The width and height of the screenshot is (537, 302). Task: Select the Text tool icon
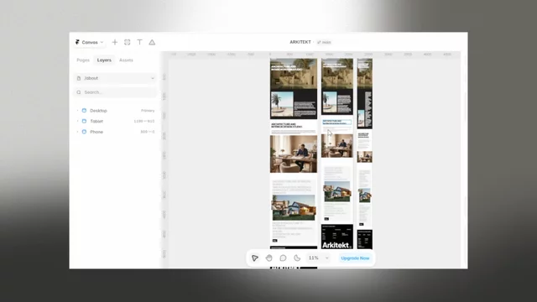(140, 42)
